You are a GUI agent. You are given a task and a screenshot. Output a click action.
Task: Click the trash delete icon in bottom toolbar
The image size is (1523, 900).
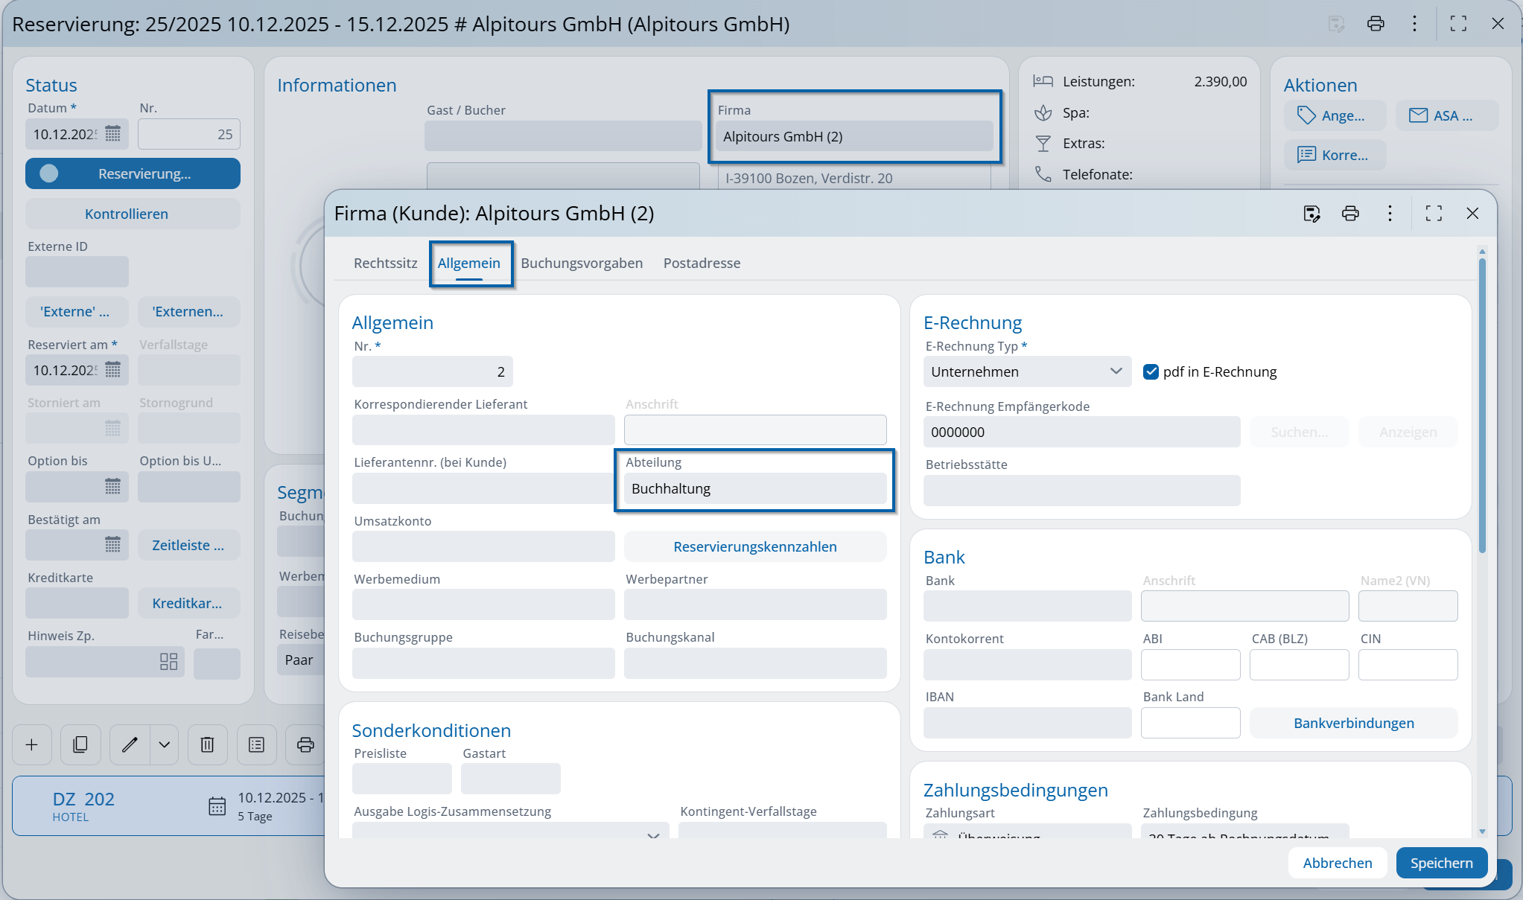coord(207,744)
